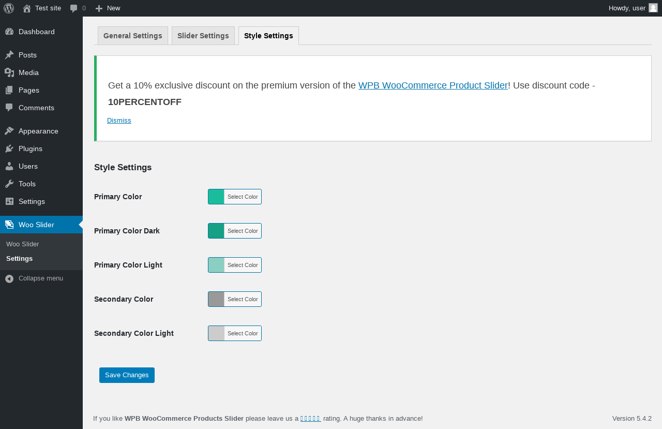The image size is (662, 429).
Task: Click the Tools wrench icon
Action: [9, 184]
